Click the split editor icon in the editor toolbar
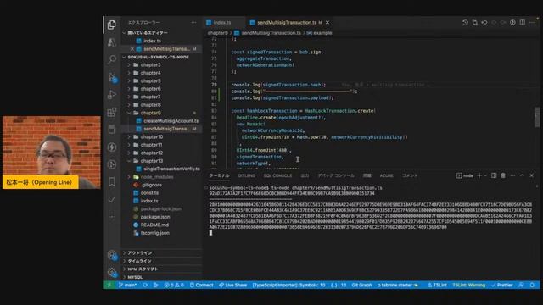 point(523,23)
